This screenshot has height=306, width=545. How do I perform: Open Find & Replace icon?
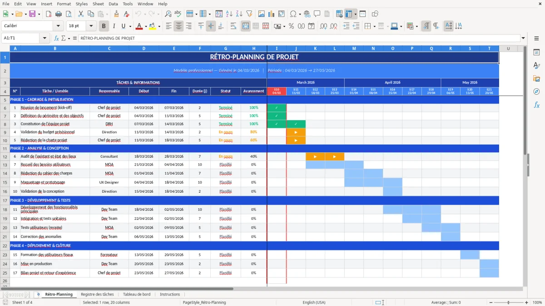point(168,14)
